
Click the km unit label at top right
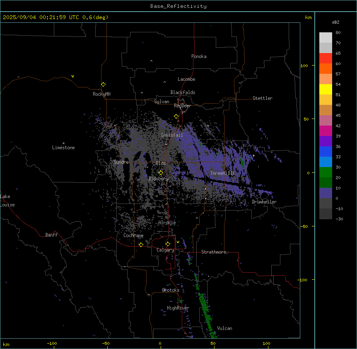[309, 17]
